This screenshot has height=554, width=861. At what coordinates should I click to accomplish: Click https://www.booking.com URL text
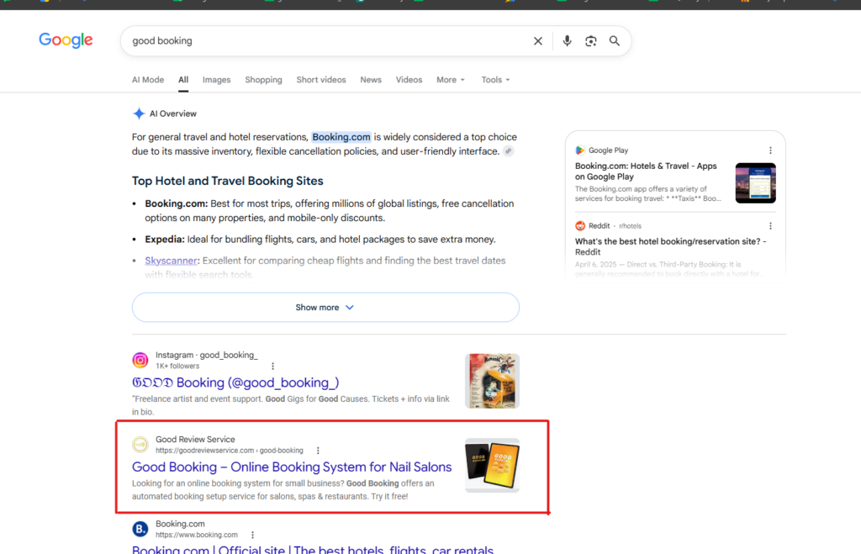[197, 536]
